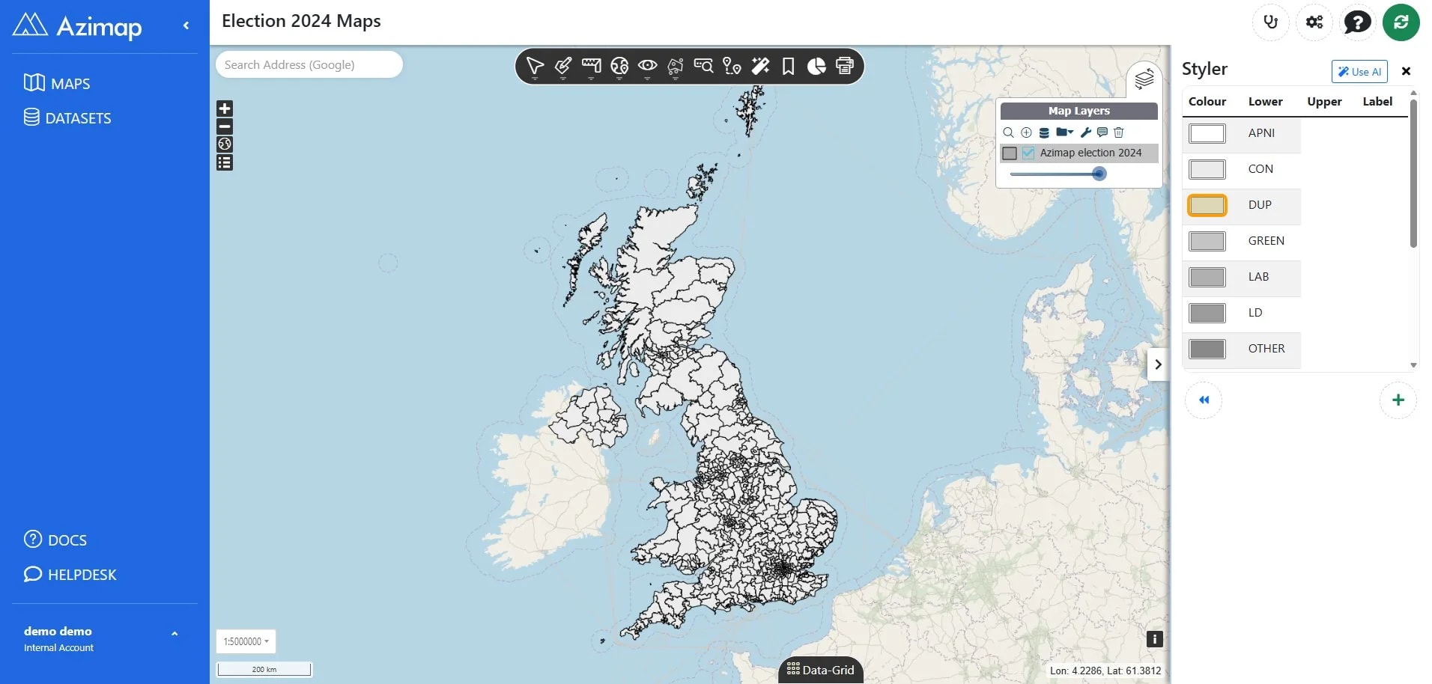Click the layers stack icon

point(1144,79)
